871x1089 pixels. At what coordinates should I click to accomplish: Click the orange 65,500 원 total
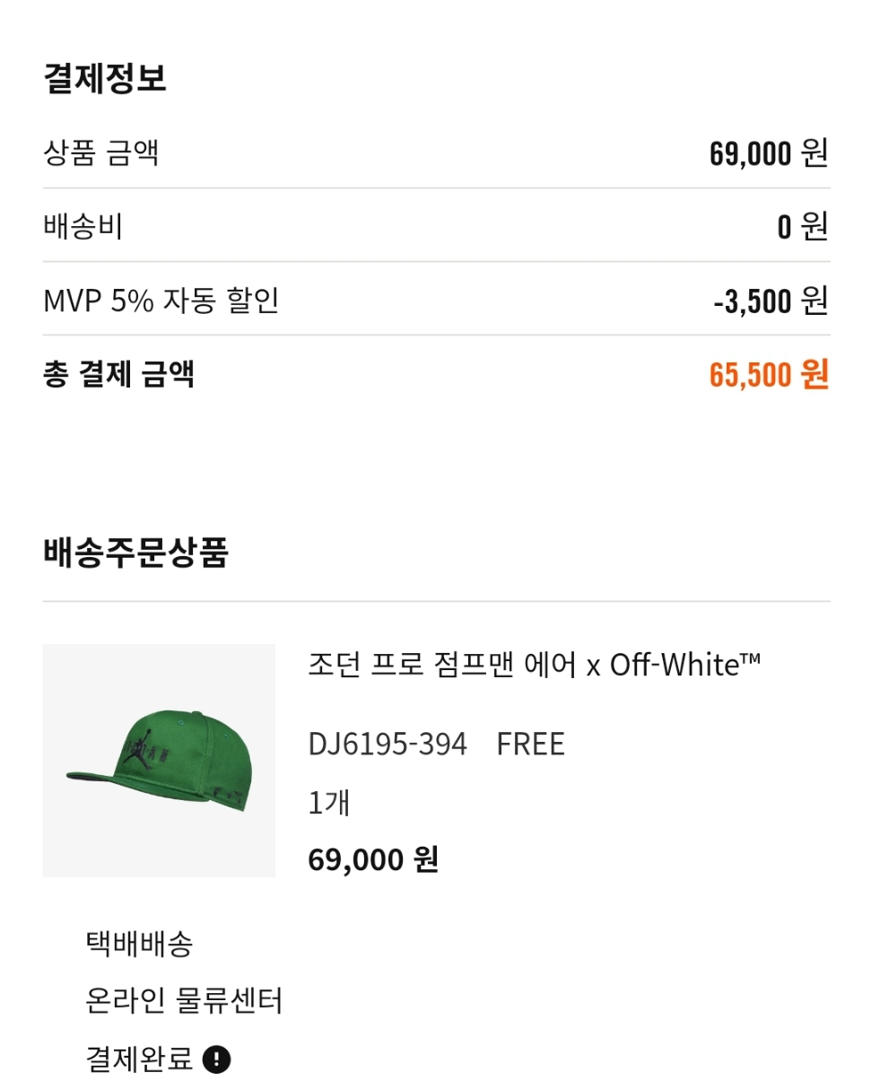coord(768,374)
